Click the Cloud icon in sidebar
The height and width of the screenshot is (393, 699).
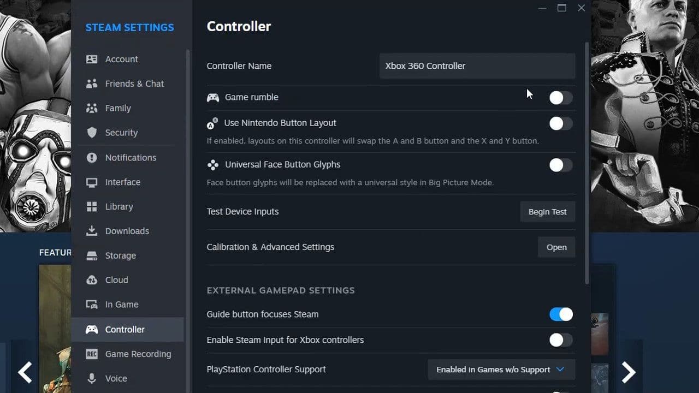92,280
